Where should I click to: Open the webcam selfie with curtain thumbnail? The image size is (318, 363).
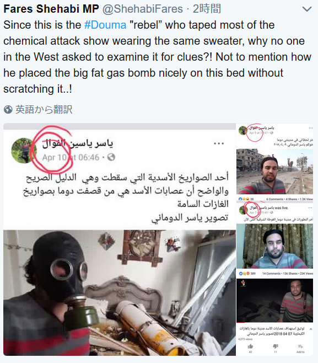click(x=274, y=246)
